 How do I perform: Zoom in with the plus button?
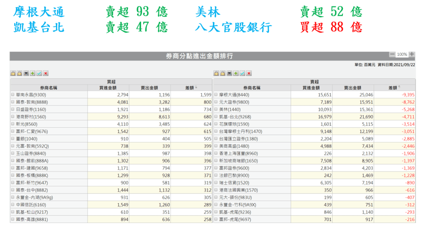pos(412,55)
